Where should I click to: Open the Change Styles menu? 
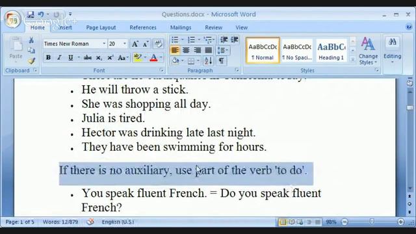[x=368, y=51]
